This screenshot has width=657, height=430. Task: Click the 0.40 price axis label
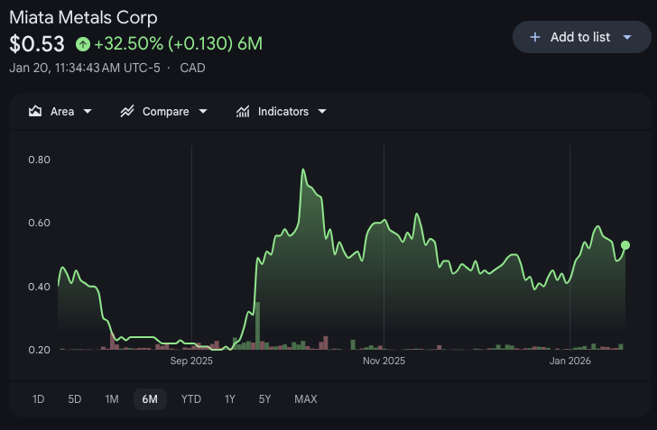pyautogui.click(x=39, y=287)
